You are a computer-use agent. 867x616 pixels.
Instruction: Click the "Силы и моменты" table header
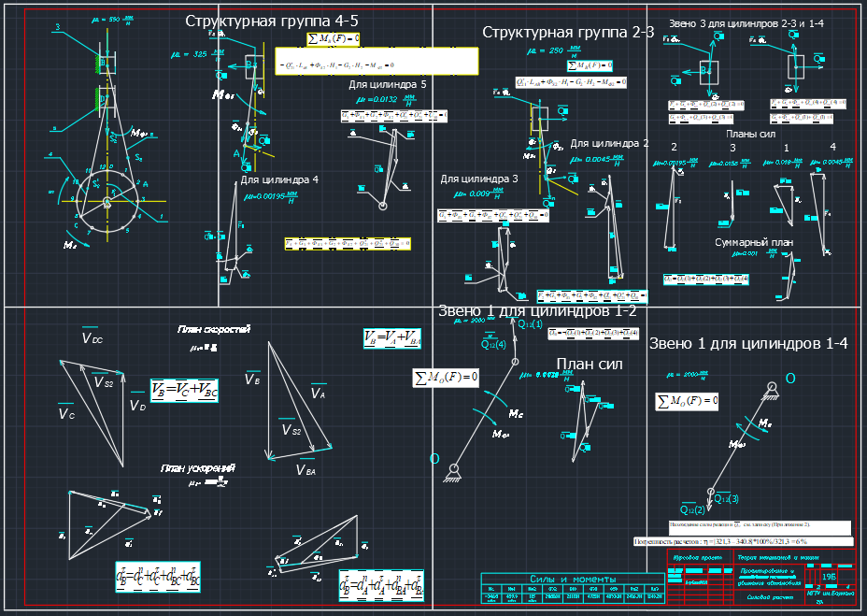pos(573,579)
